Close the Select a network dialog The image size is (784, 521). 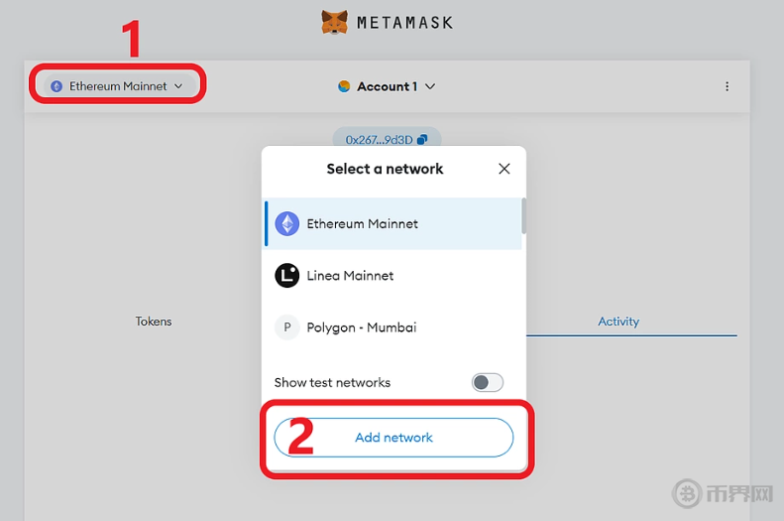[504, 169]
